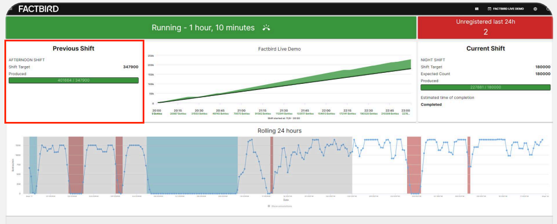557x224 pixels.
Task: Click the AFTERNOON SHIFT label
Action: point(27,60)
